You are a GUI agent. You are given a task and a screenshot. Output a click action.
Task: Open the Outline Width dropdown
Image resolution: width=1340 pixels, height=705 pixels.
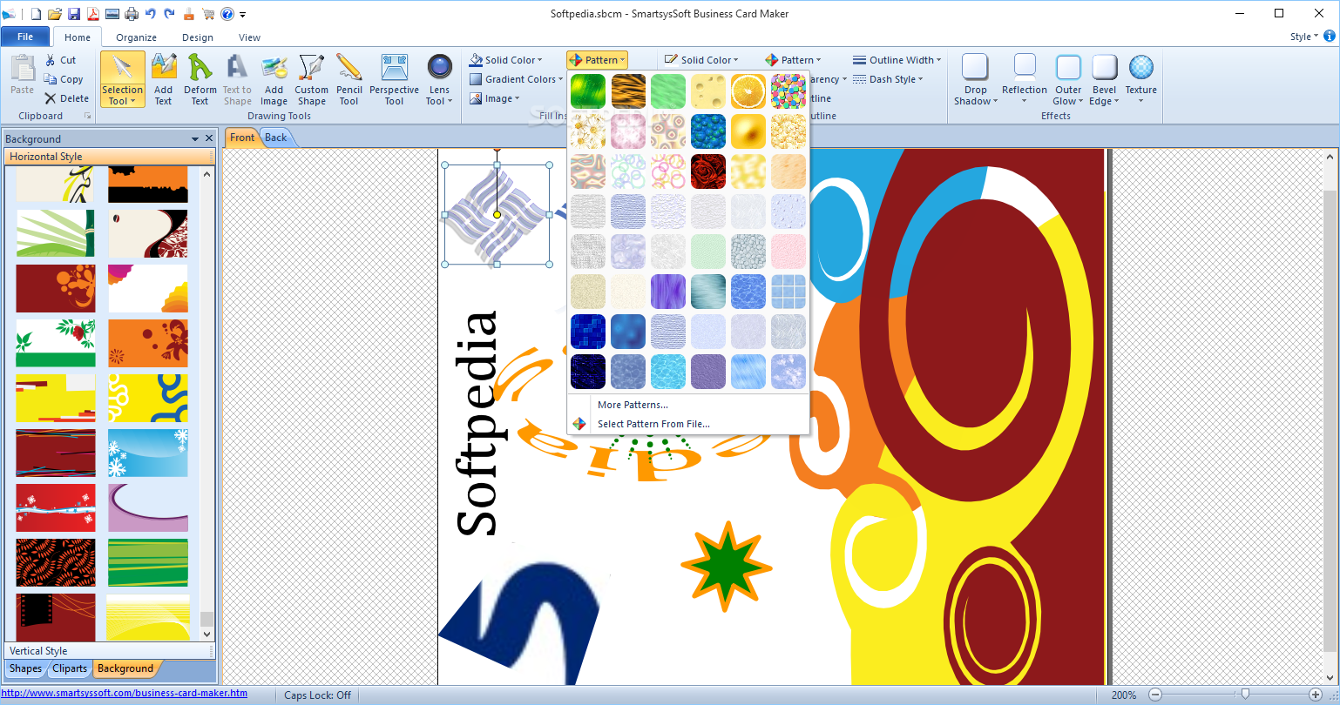(x=897, y=60)
